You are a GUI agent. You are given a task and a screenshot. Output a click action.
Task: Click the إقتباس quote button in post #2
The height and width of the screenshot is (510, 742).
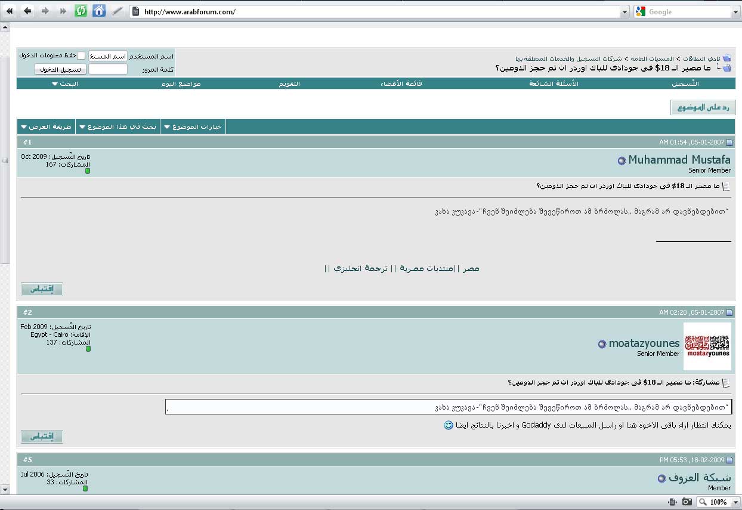(x=42, y=437)
